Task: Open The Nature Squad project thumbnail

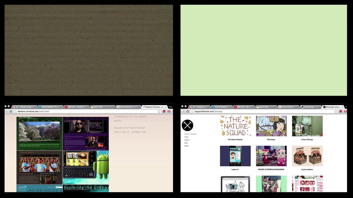Action: pyautogui.click(x=235, y=126)
